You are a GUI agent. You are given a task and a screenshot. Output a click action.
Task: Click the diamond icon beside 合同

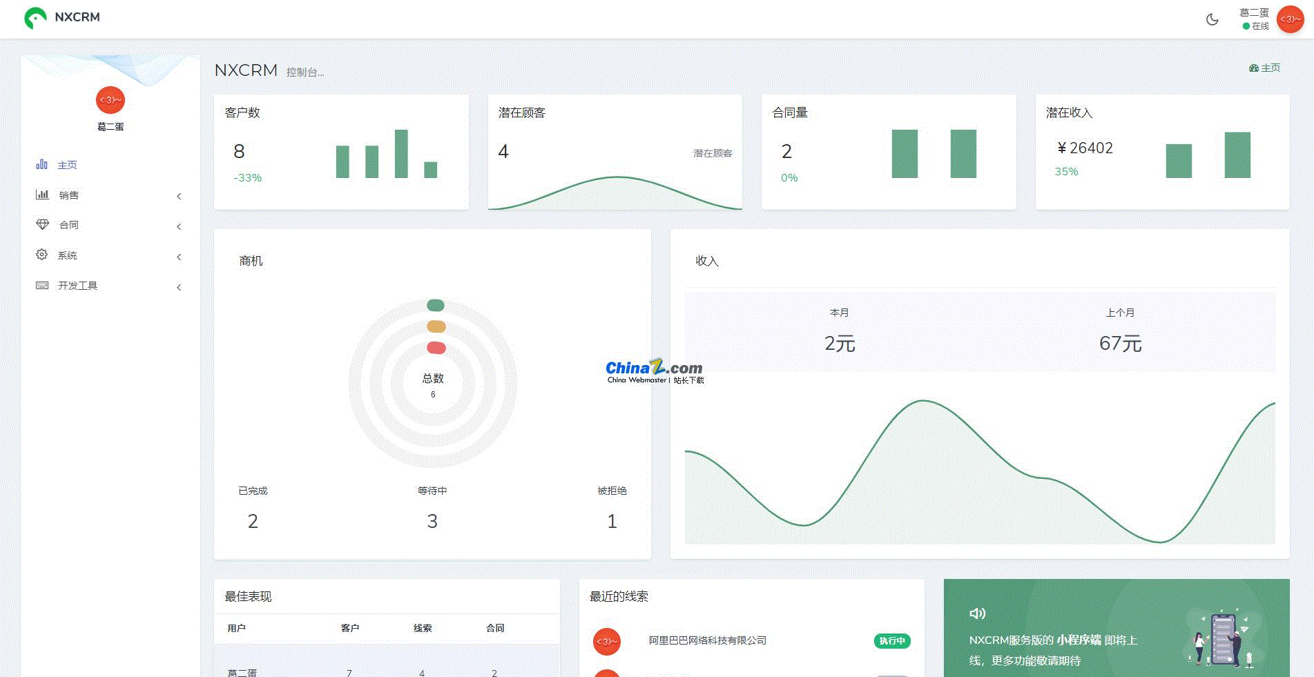pyautogui.click(x=42, y=225)
